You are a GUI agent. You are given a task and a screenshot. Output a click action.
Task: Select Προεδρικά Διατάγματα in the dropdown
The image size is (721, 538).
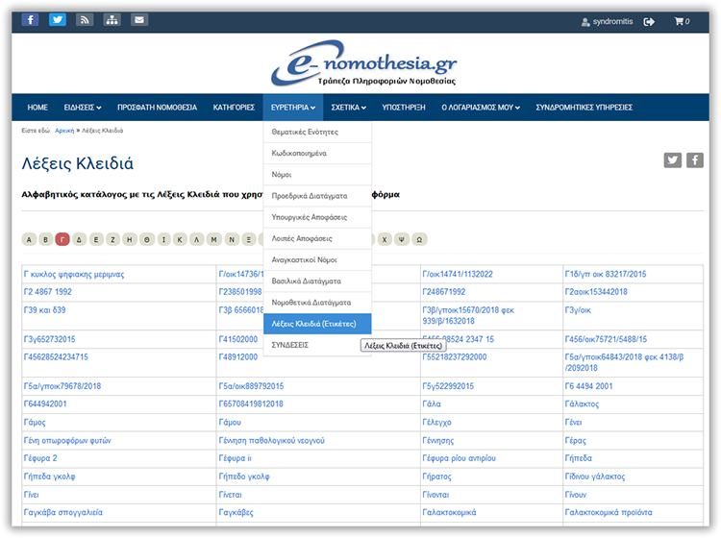311,196
